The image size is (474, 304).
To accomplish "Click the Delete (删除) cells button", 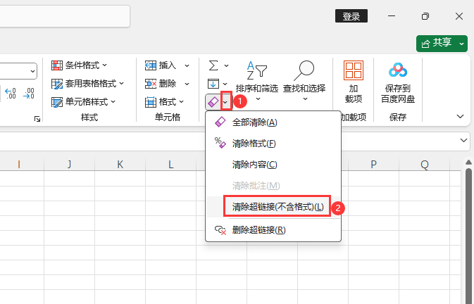I will click(161, 84).
